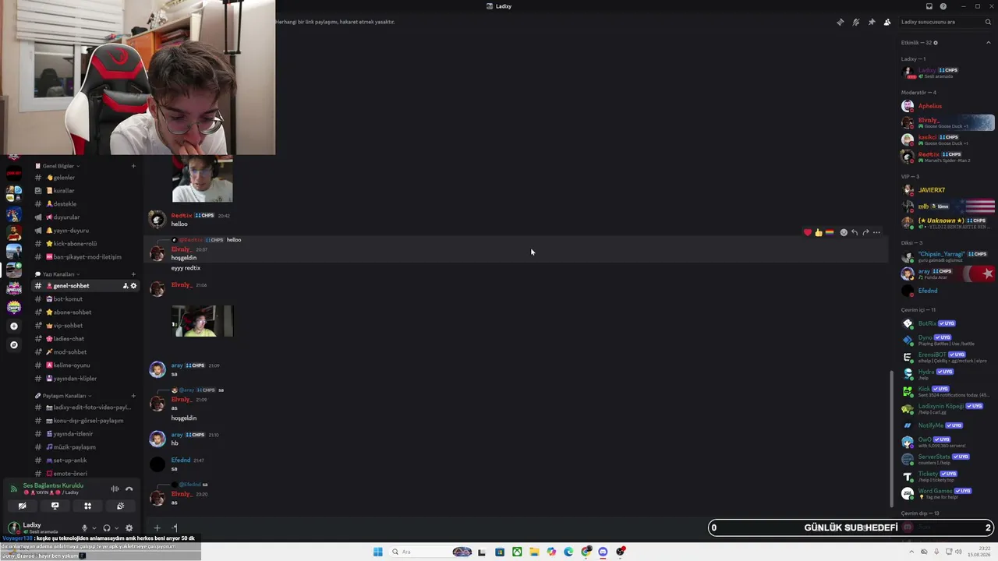
Task: Forward the helloo message
Action: [865, 232]
